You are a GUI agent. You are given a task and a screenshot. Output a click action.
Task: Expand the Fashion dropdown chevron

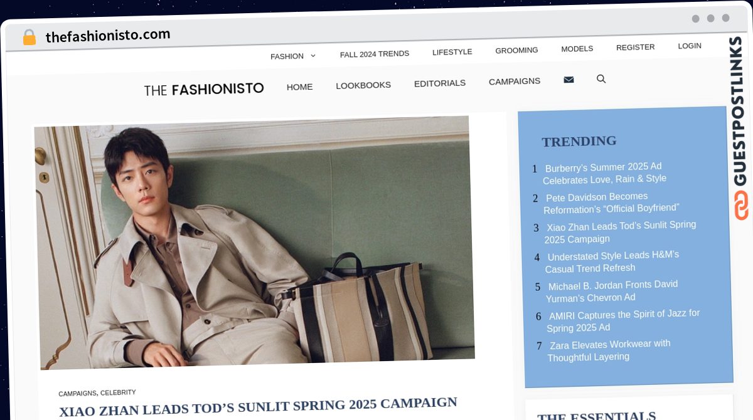[313, 56]
